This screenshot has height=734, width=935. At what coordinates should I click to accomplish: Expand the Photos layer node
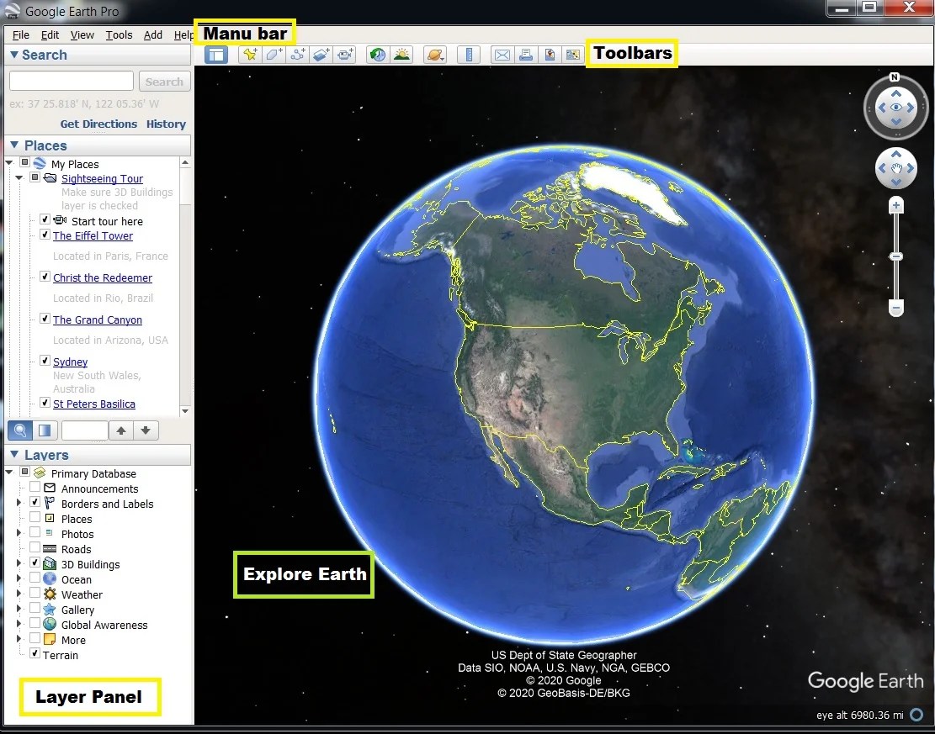pyautogui.click(x=19, y=533)
